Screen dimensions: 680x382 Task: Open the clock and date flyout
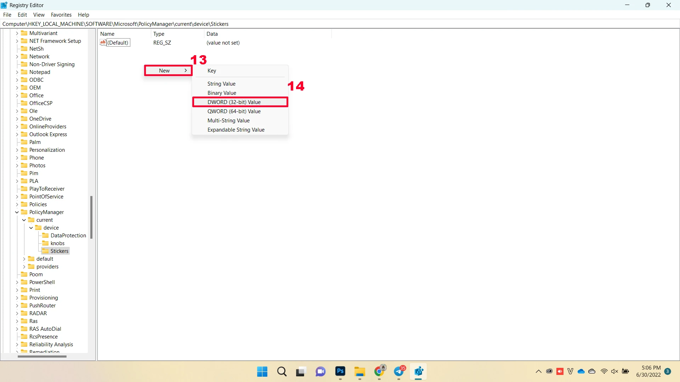(x=648, y=371)
